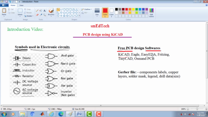The height and width of the screenshot is (117, 208).
Task: Click the Paste clipboard icon
Action: point(4,11)
